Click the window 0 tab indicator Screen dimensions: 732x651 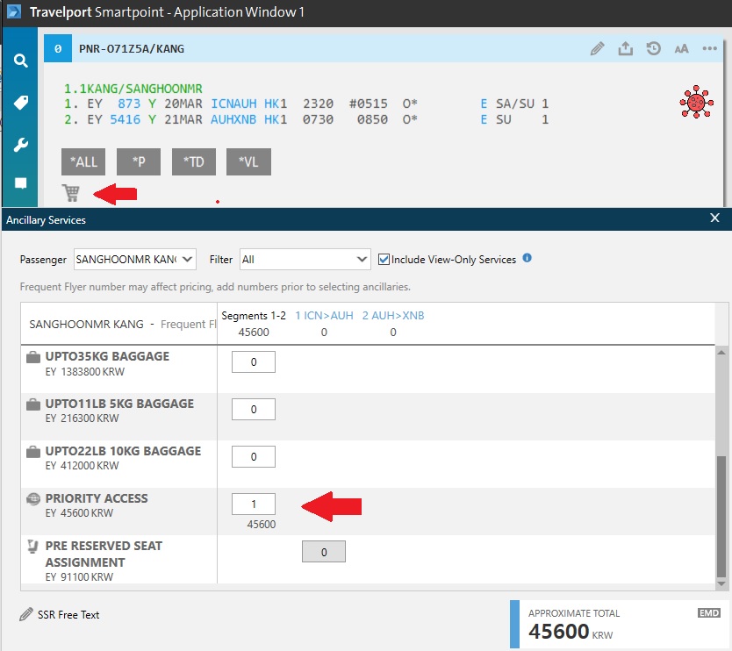(x=58, y=48)
